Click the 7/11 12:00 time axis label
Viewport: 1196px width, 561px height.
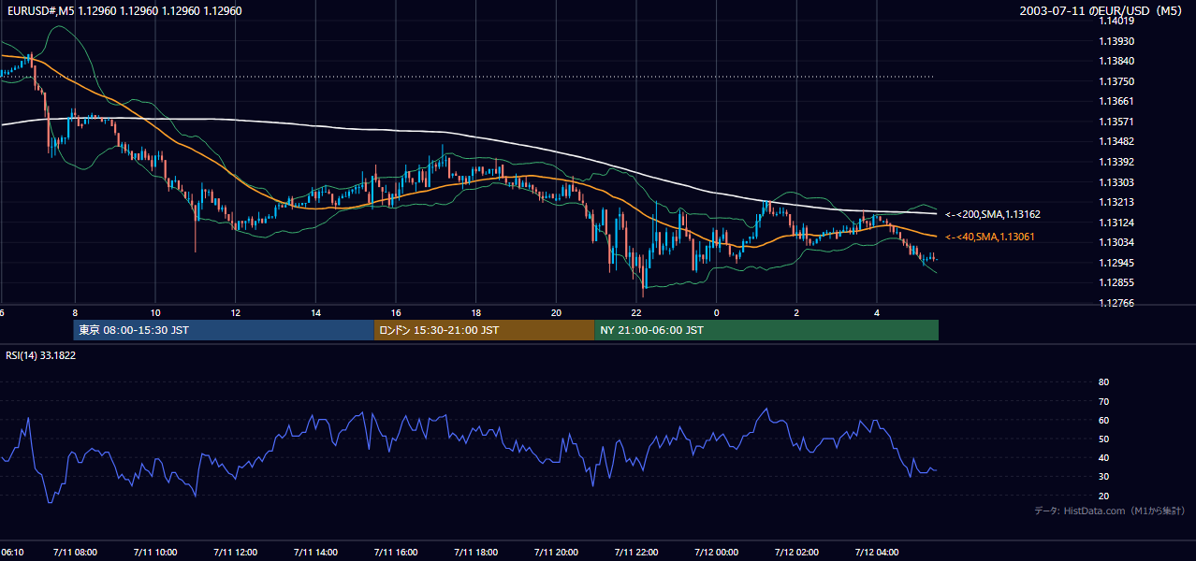click(x=236, y=552)
